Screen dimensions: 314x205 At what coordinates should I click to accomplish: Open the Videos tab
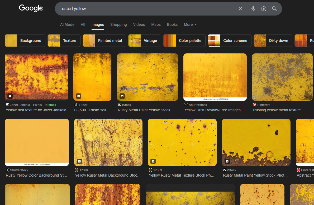pyautogui.click(x=139, y=24)
